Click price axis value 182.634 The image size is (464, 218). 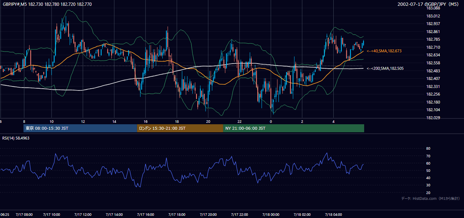433,55
